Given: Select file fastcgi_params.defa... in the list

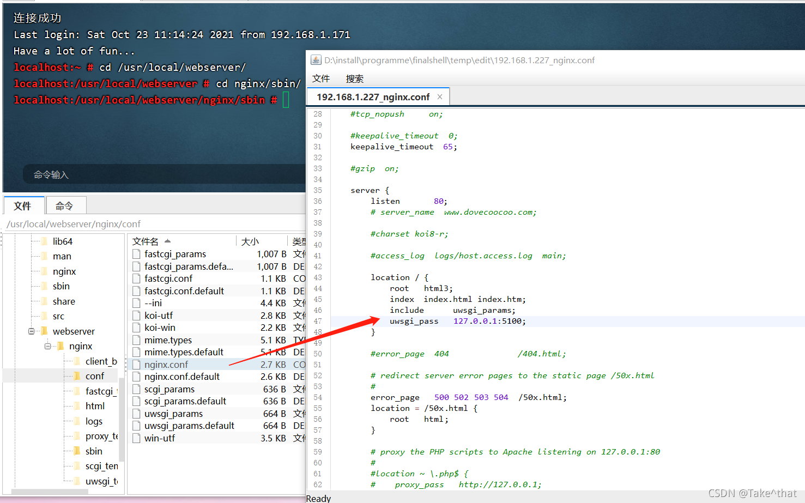Looking at the screenshot, I should [x=189, y=266].
